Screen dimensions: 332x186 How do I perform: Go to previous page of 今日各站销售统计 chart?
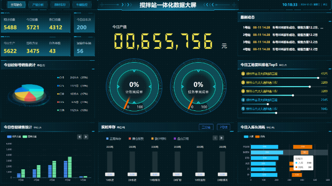[x=79, y=137]
